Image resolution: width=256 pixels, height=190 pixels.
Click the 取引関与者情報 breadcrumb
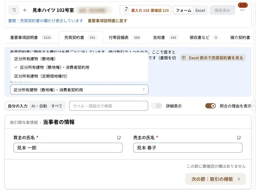point(24,122)
